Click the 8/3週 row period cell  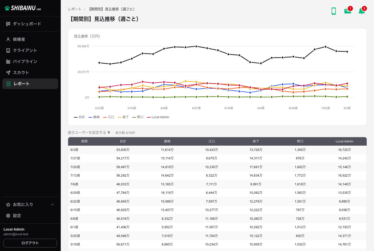(x=84, y=150)
